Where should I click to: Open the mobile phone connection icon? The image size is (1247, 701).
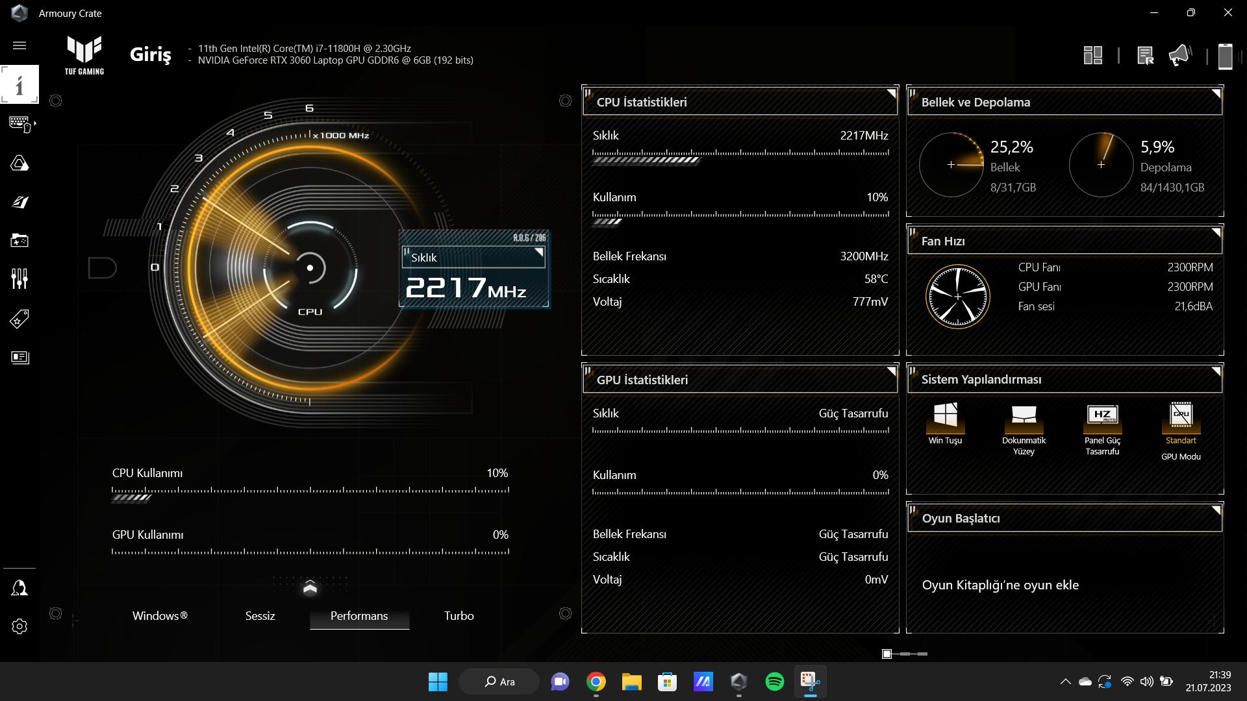1225,56
